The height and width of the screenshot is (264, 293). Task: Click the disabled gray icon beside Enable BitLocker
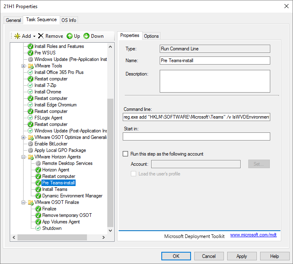[x=30, y=144]
